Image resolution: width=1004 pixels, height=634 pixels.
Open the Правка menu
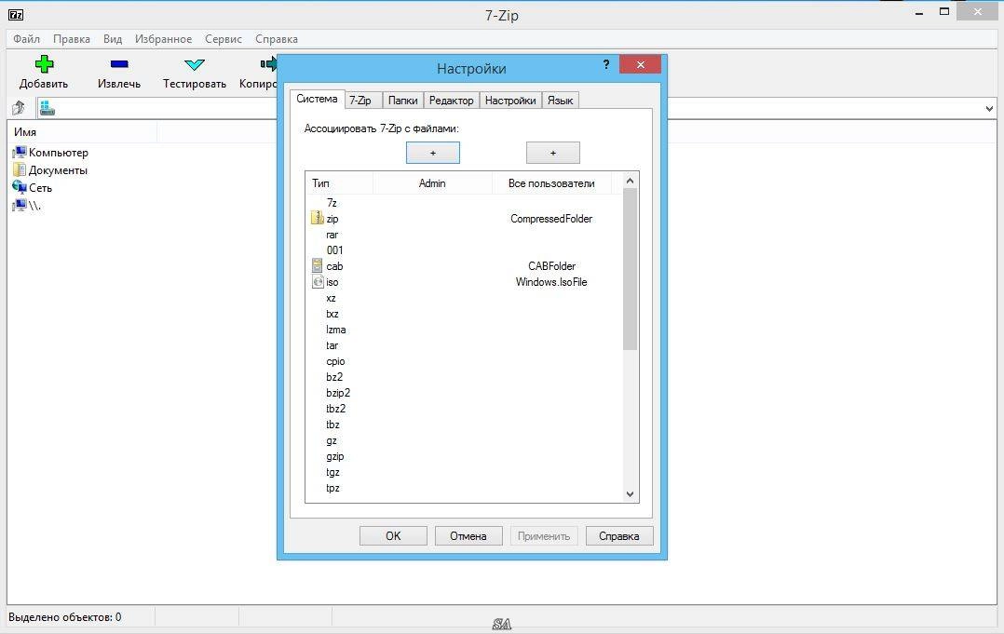click(x=71, y=39)
